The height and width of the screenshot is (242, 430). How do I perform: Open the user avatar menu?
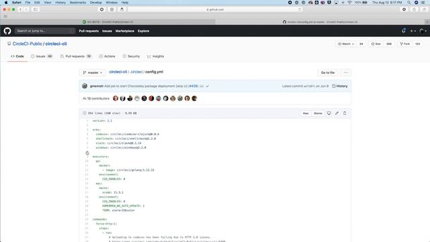(x=423, y=31)
